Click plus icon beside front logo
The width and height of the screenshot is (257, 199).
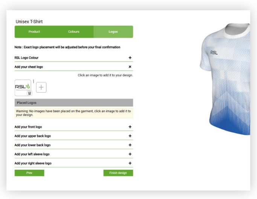(130, 127)
